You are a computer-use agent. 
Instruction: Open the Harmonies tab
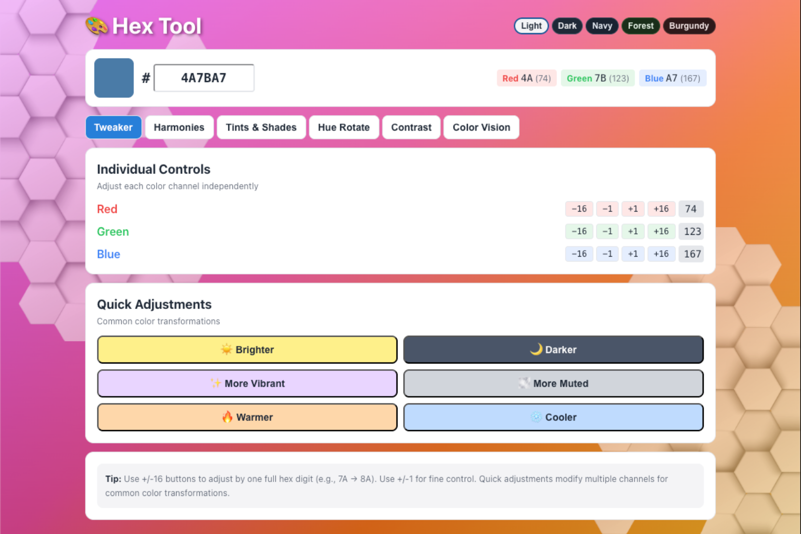coord(179,127)
